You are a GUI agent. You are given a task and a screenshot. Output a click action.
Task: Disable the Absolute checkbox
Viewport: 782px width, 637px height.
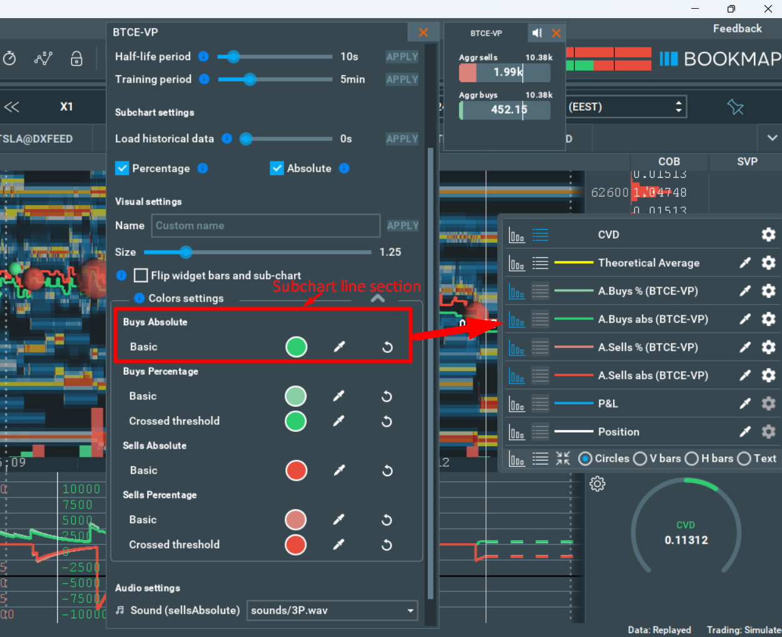click(x=277, y=168)
